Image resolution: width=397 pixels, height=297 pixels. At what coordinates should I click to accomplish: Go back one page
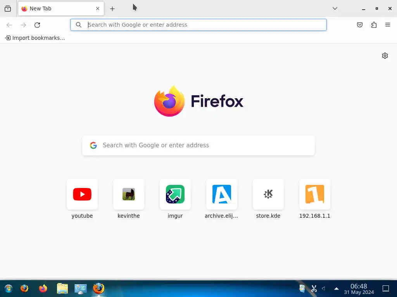(x=9, y=25)
